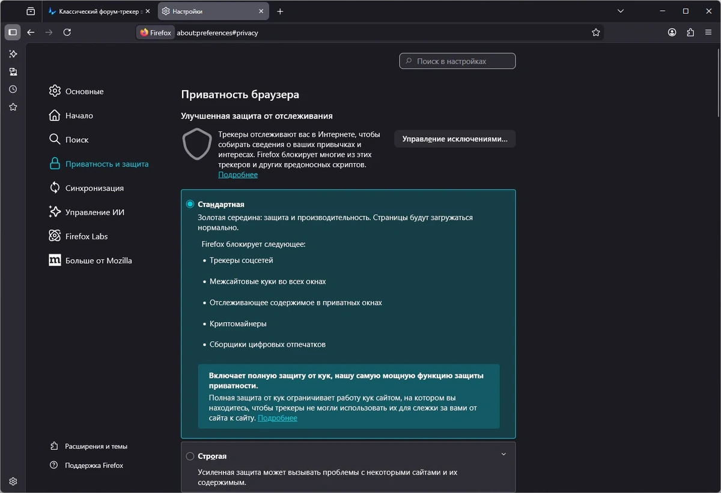Screen dimensions: 721x493
Task: Open synced tabs in the sidebar
Action: (13, 72)
